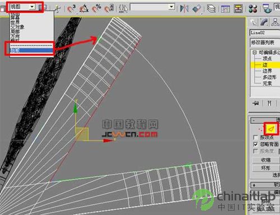
Task: Open the Curve Editor icon
Action: point(226,8)
